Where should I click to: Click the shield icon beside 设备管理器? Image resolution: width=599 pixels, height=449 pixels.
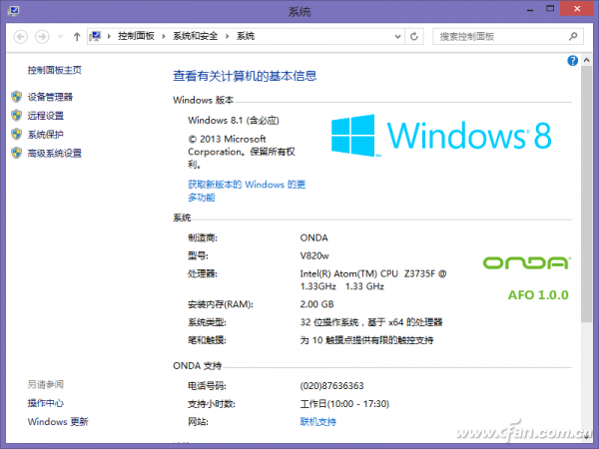tap(16, 97)
